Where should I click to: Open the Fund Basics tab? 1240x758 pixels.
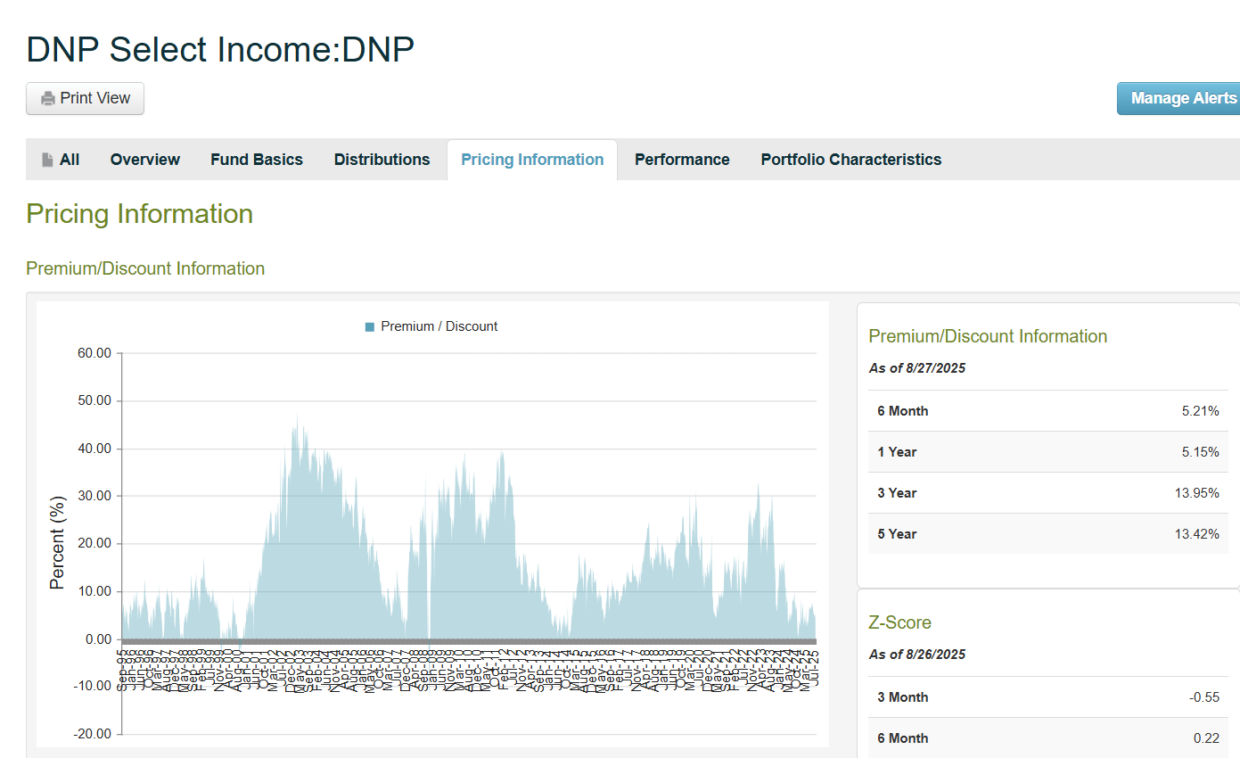pyautogui.click(x=257, y=159)
